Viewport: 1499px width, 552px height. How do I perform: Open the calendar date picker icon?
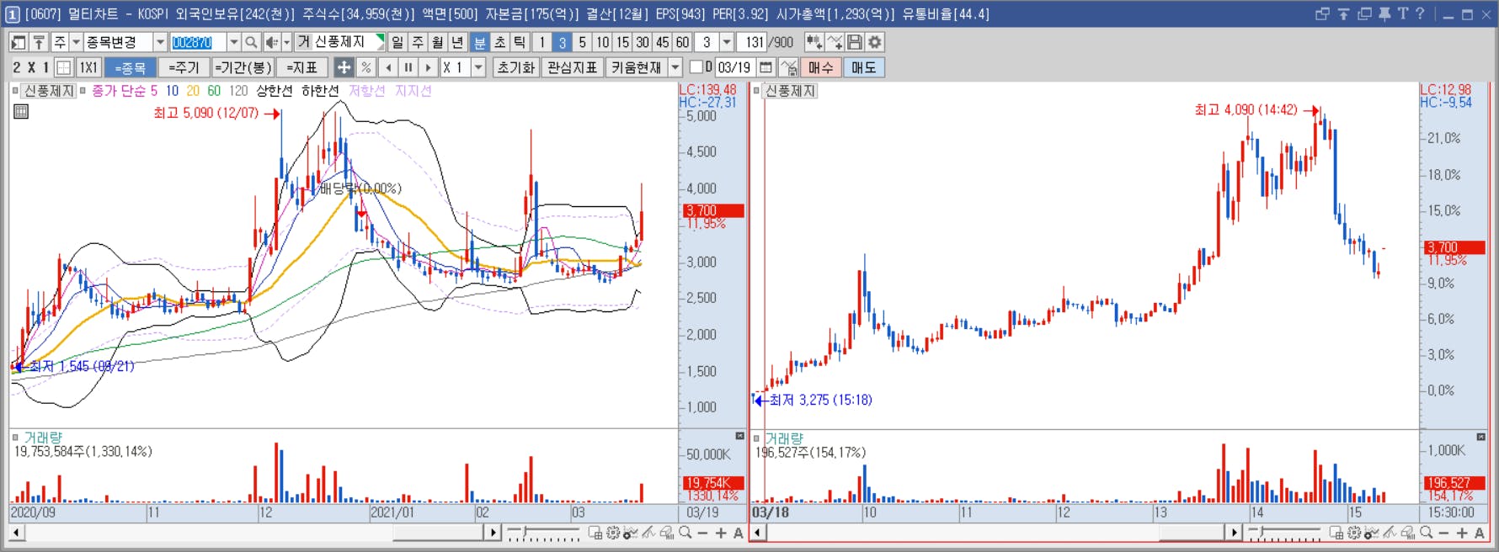tap(766, 67)
